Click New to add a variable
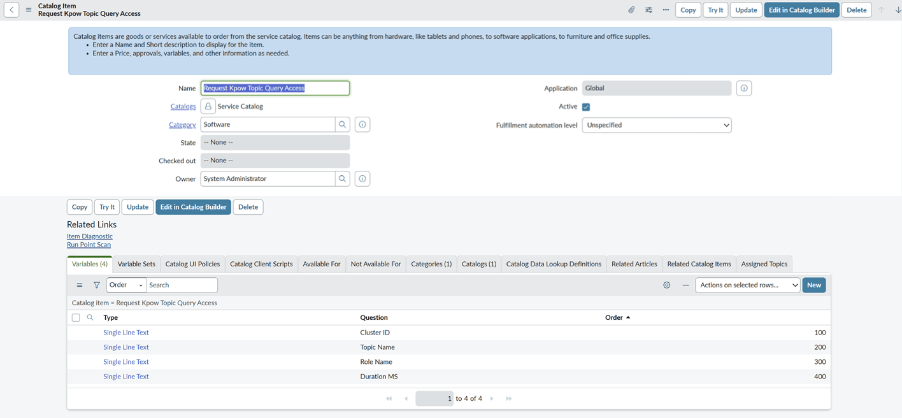The image size is (902, 418). [x=814, y=285]
